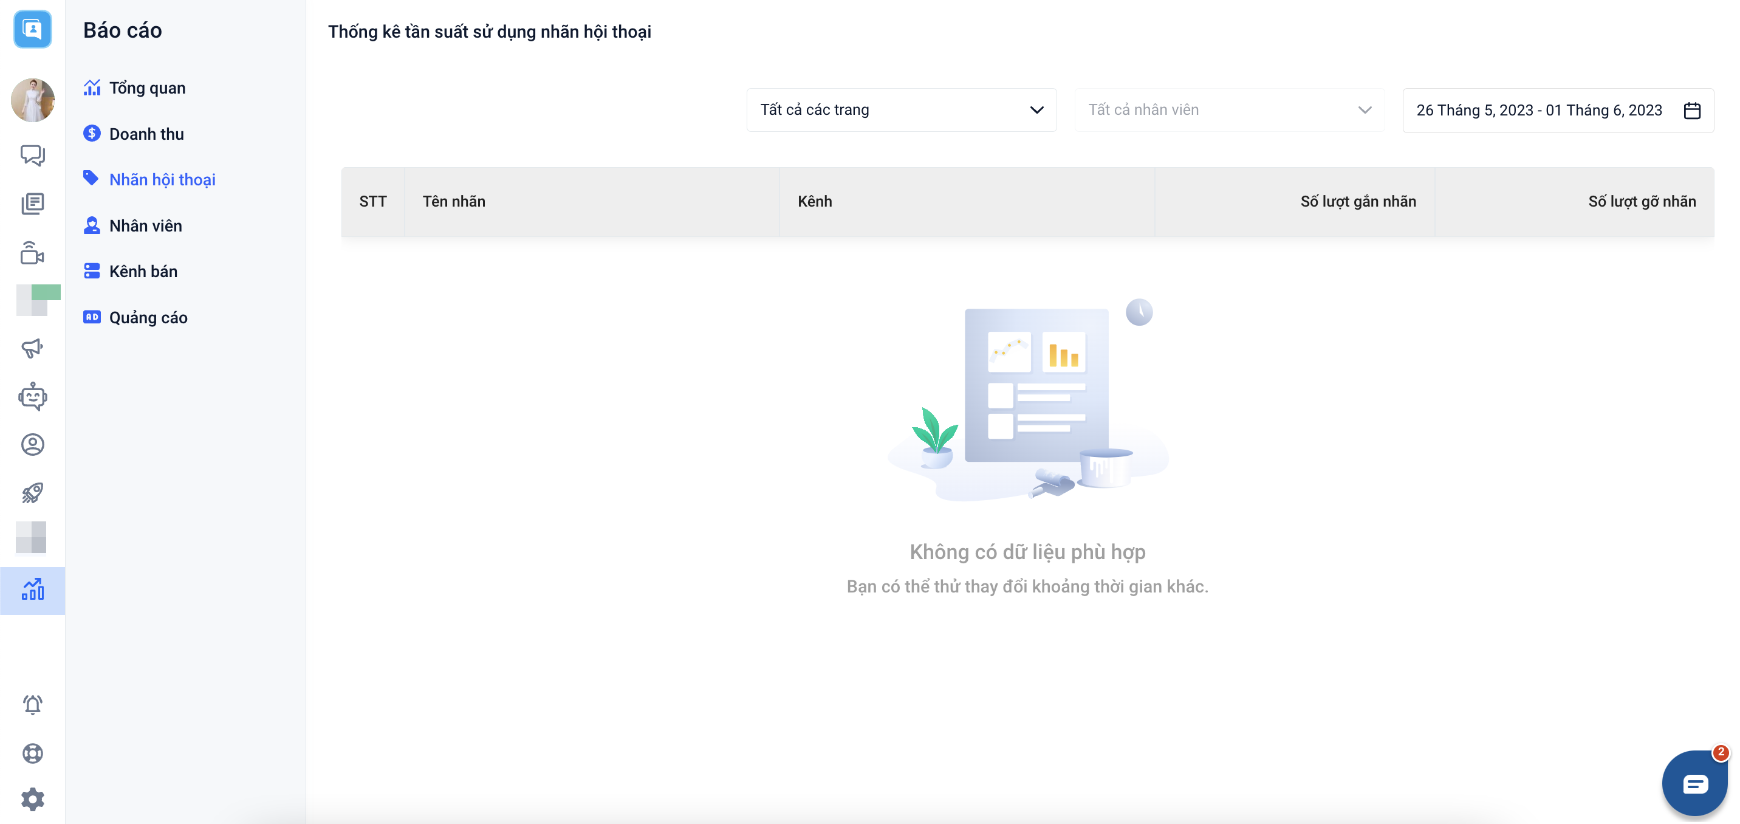The image size is (1740, 824).
Task: Open the notifications bell icon
Action: pos(32,704)
